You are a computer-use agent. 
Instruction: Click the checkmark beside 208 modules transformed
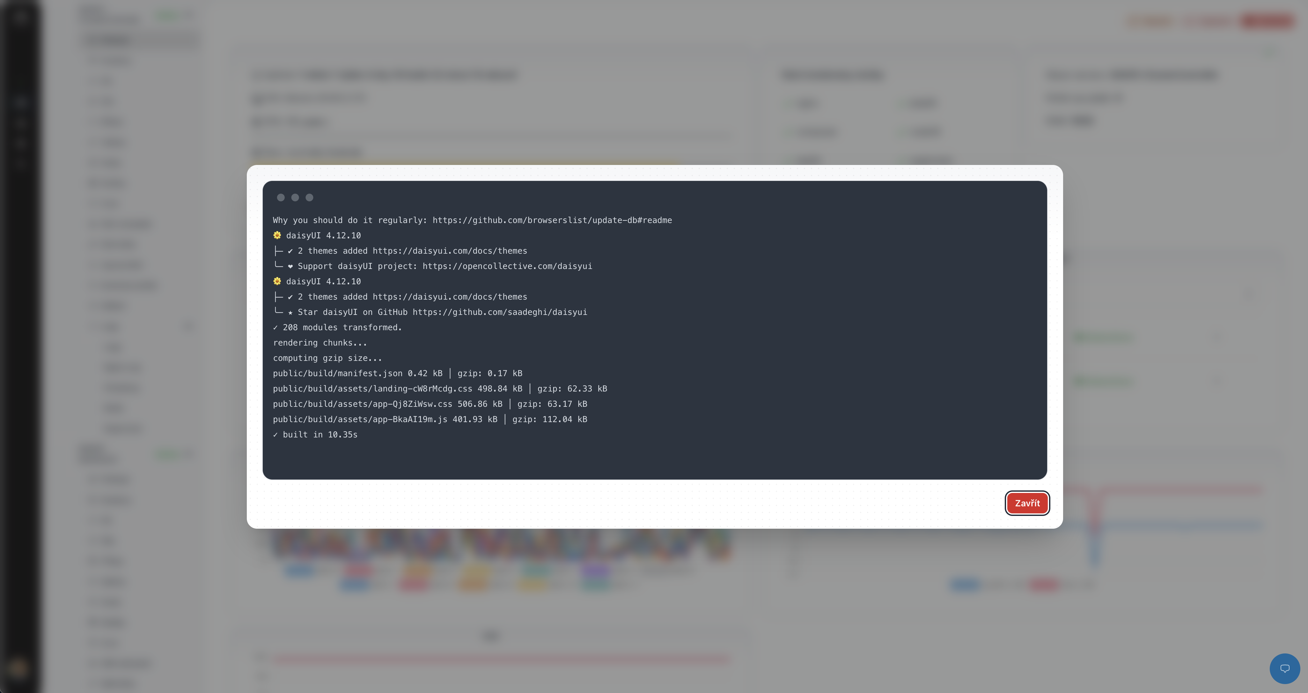pyautogui.click(x=275, y=327)
